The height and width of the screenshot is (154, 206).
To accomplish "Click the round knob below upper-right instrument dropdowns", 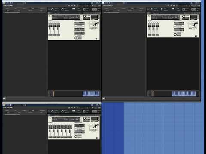I will 175,35.
